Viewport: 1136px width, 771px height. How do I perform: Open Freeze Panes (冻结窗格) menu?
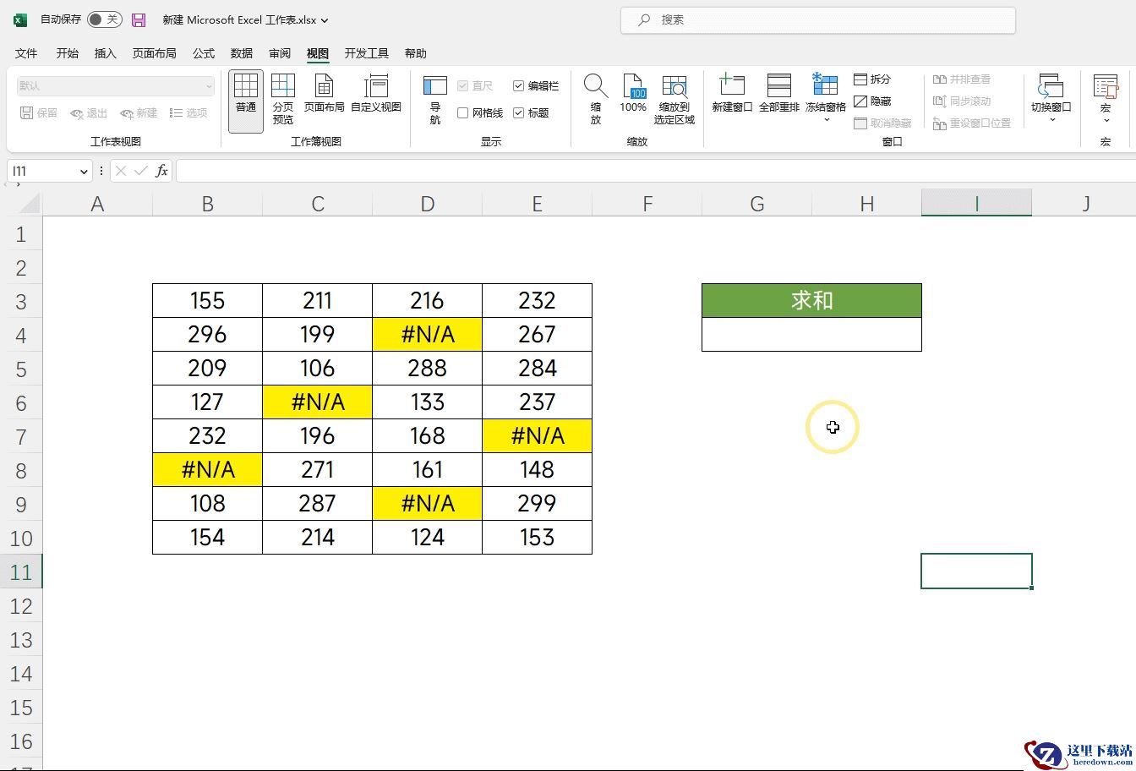pyautogui.click(x=826, y=99)
